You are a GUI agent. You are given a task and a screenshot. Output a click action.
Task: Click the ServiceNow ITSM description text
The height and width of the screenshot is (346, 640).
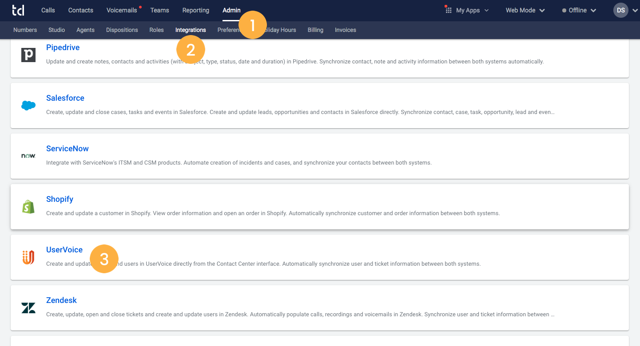tap(239, 163)
